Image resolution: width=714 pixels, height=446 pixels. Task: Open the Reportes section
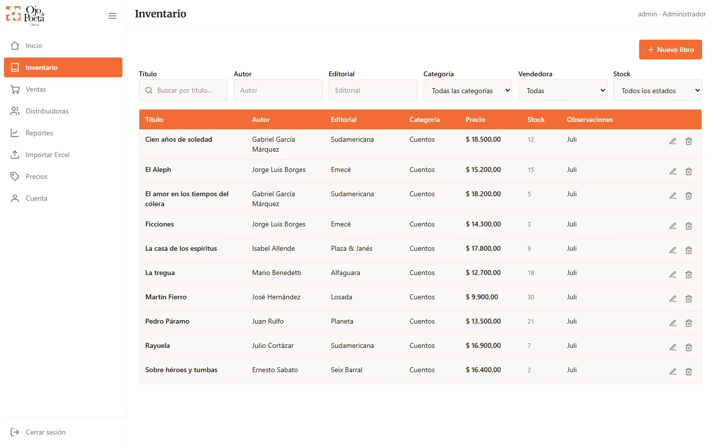(63, 133)
